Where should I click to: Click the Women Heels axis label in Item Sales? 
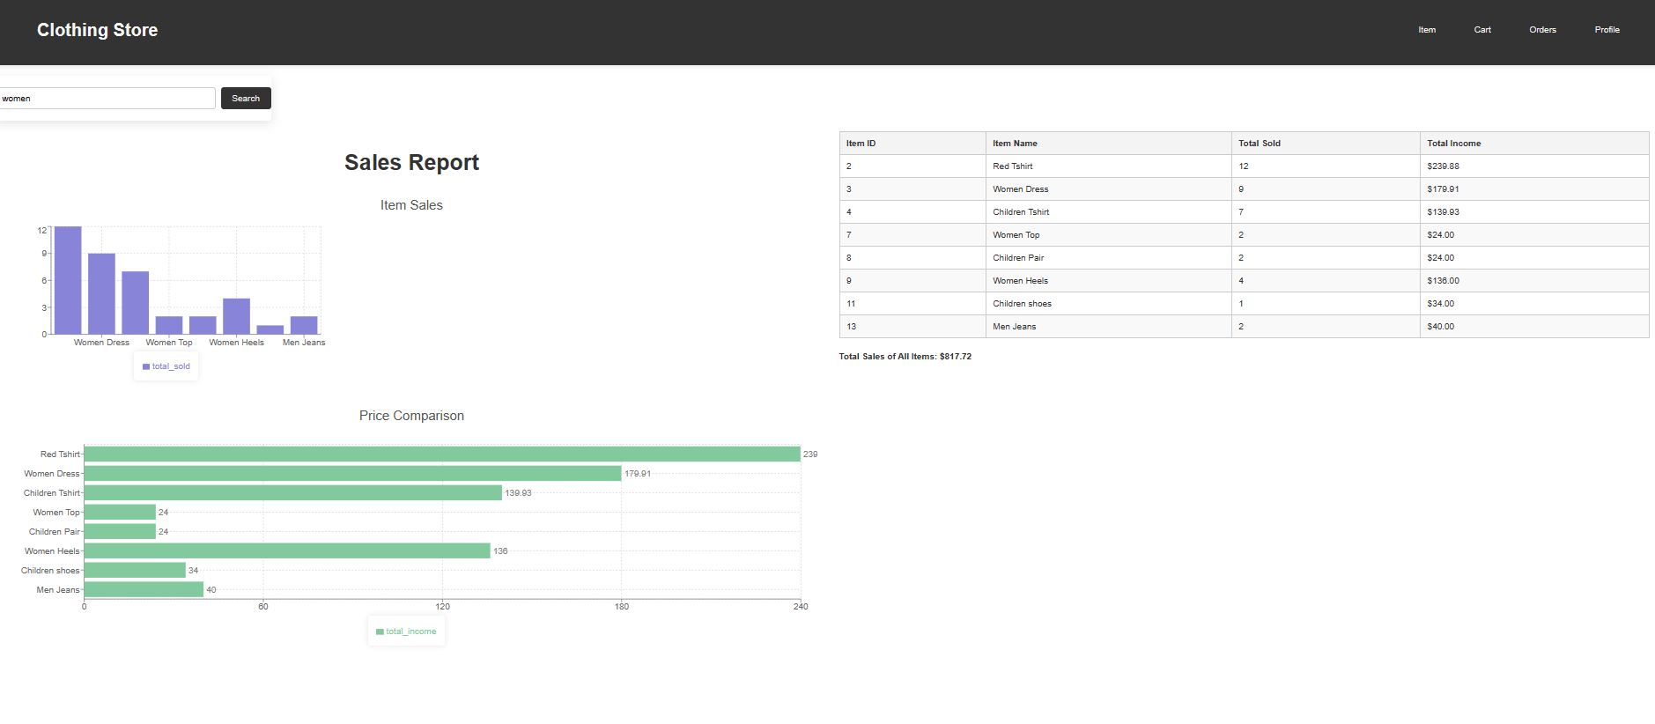coord(236,343)
